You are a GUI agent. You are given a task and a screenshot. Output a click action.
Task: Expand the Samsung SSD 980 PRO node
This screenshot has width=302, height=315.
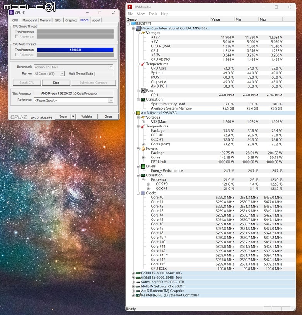point(133,282)
